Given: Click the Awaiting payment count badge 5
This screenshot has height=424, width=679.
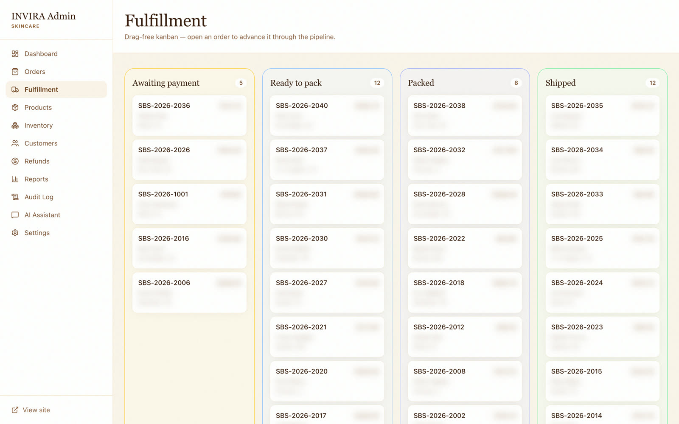Looking at the screenshot, I should point(241,83).
